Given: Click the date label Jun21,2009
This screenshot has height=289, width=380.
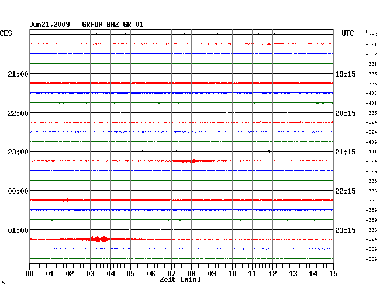Looking at the screenshot, I should pos(50,25).
